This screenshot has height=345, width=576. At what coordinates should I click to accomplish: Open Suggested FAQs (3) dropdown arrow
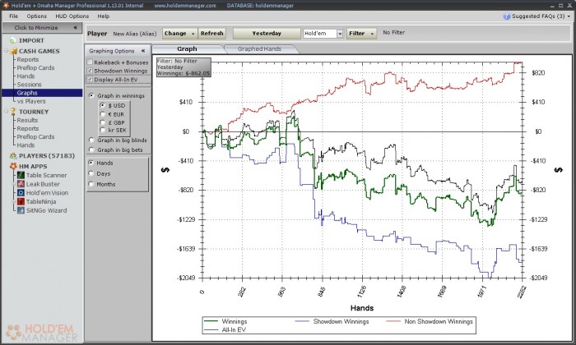[569, 16]
